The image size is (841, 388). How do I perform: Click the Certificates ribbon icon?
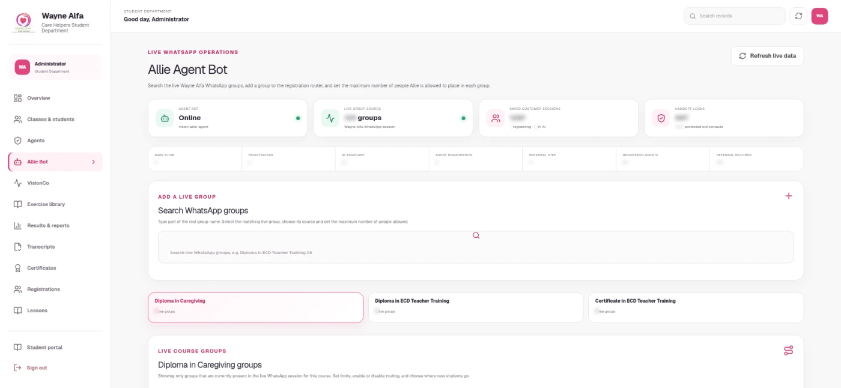pyautogui.click(x=17, y=268)
